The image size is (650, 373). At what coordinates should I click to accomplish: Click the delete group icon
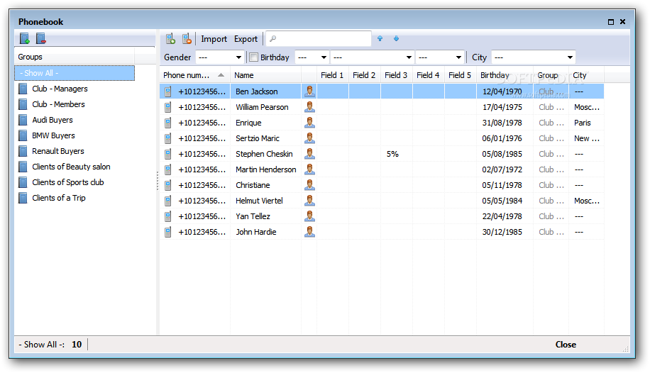(x=41, y=38)
